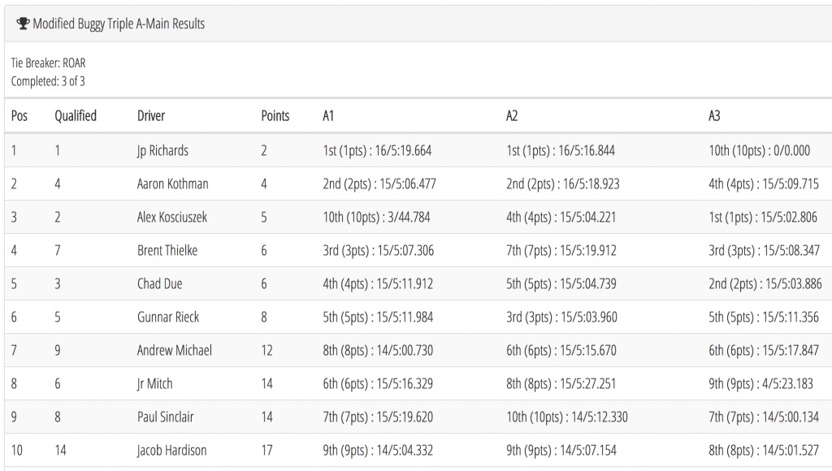Select driver name Jacob Hardison

tap(171, 451)
